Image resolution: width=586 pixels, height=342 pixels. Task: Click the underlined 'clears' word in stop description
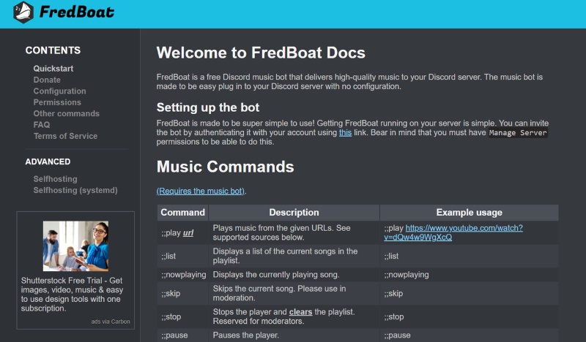point(300,312)
